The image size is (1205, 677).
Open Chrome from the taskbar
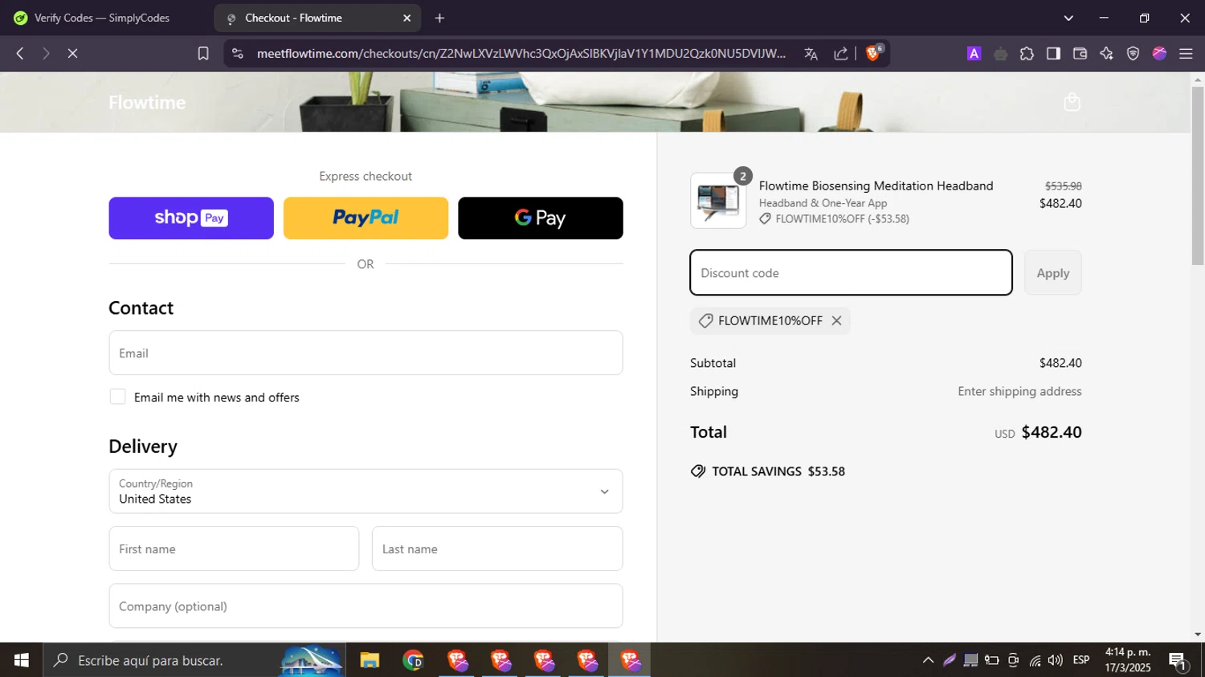tap(413, 660)
